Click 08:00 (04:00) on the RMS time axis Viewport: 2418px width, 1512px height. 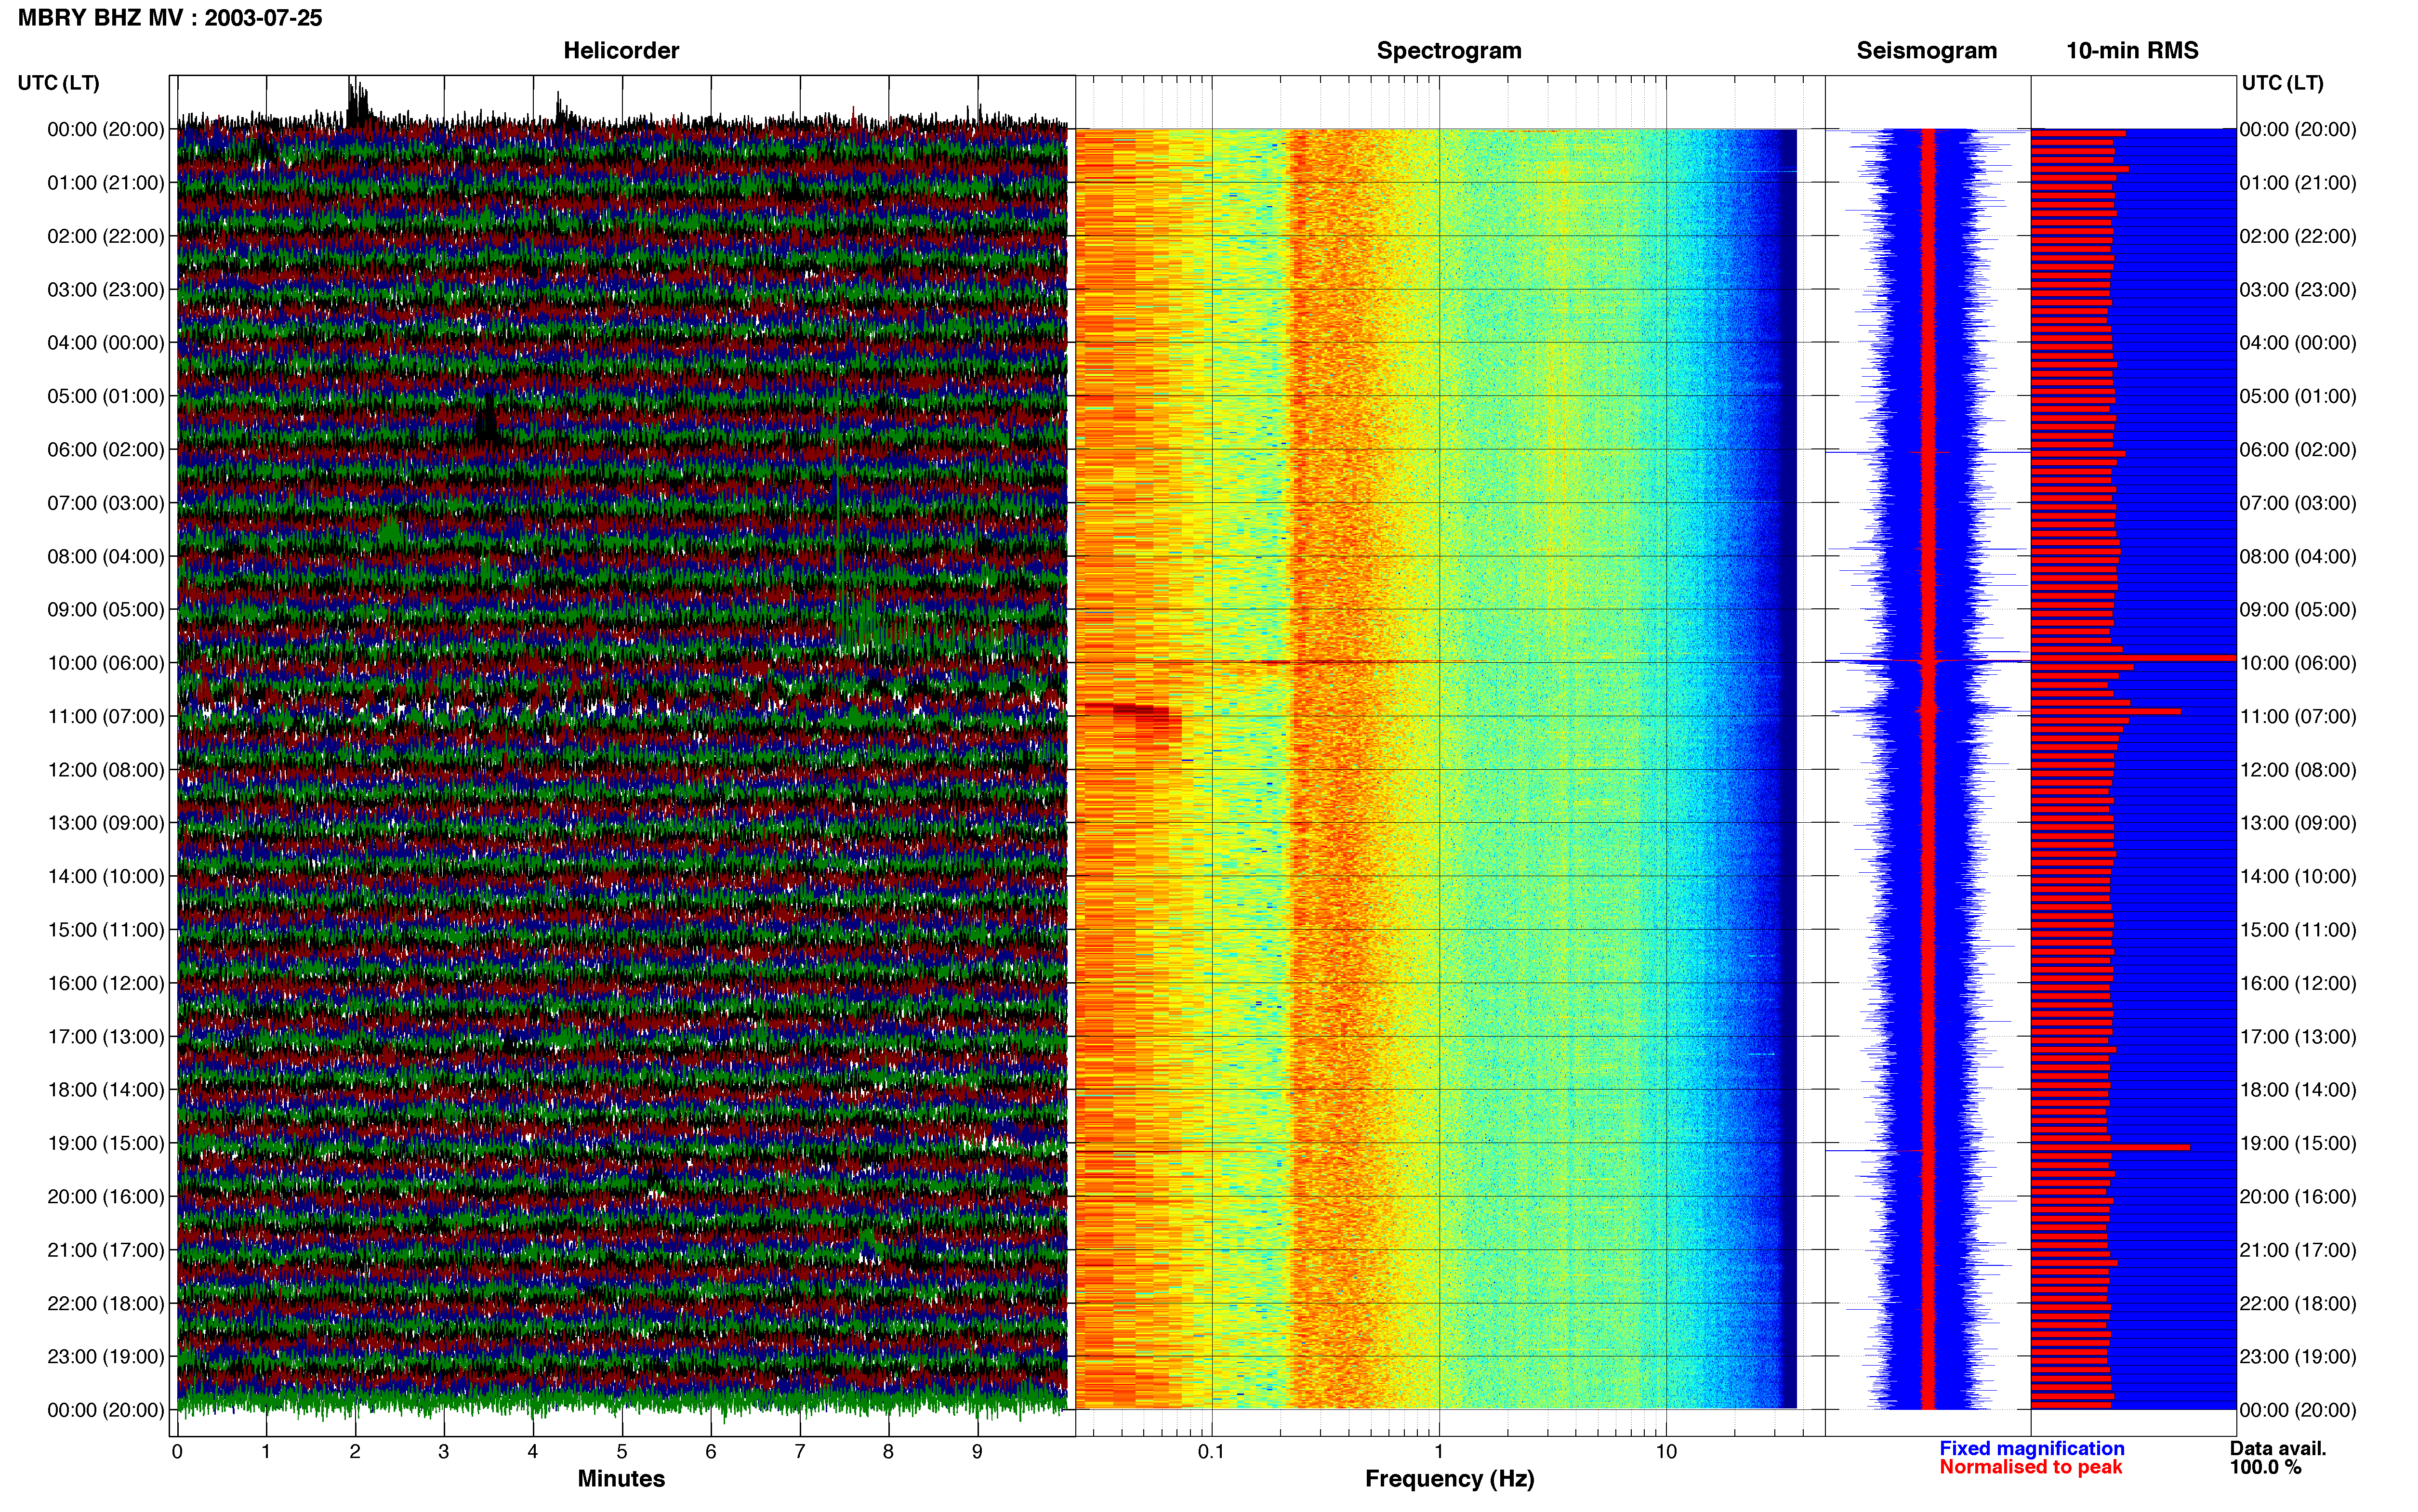2298,557
